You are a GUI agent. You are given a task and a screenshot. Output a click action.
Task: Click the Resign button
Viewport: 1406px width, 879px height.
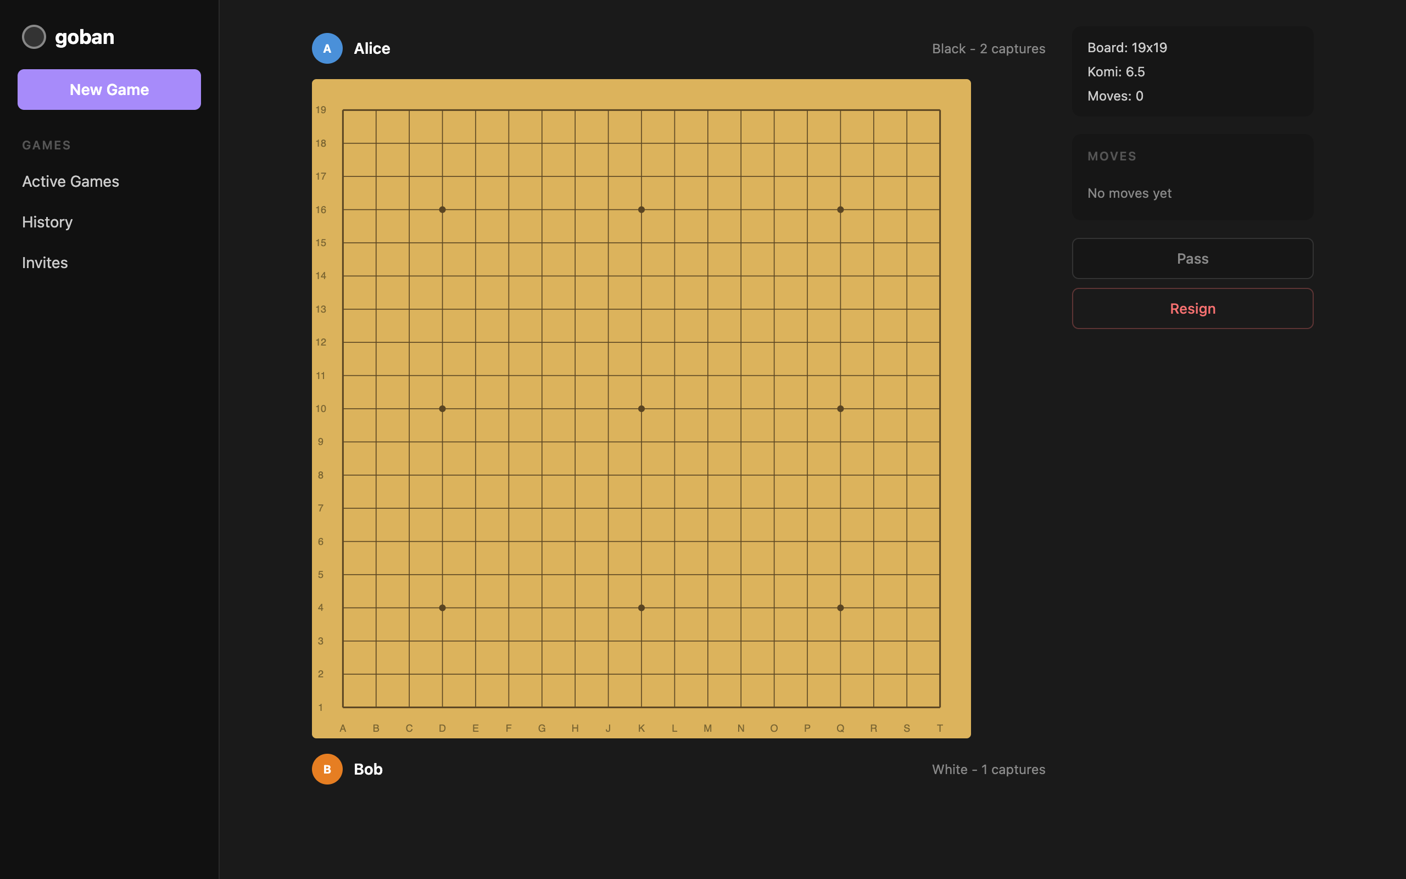point(1192,308)
